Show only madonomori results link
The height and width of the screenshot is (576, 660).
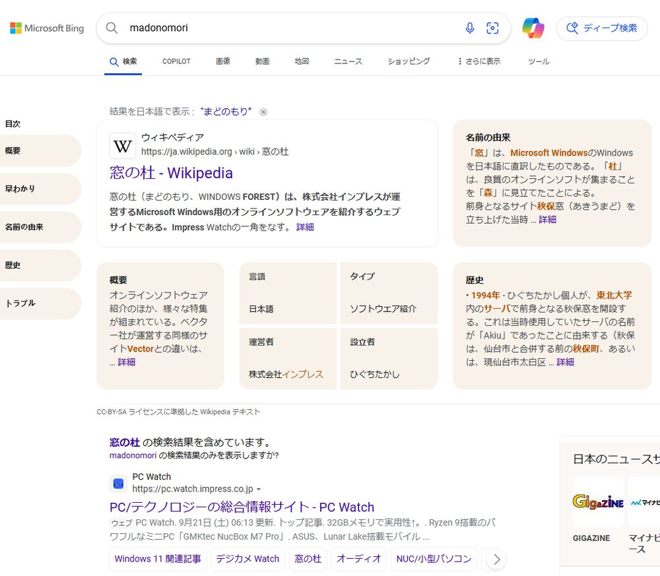(133, 455)
